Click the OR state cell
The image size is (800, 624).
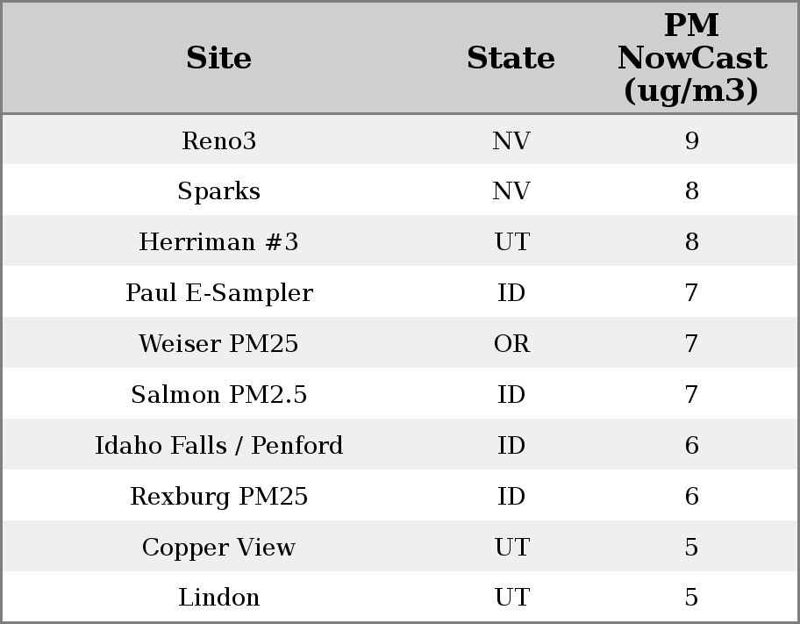coord(511,344)
